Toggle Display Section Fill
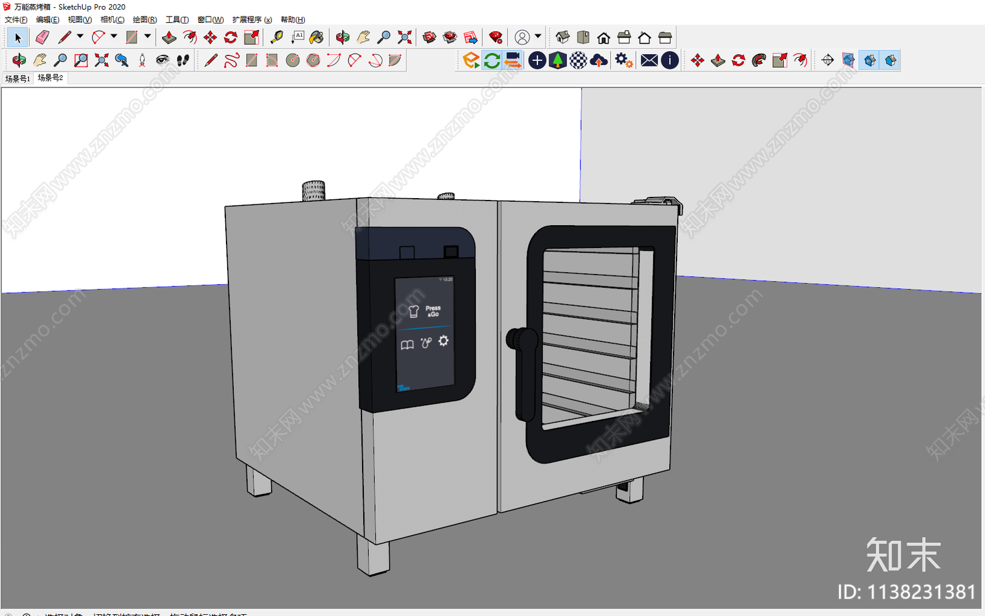The height and width of the screenshot is (616, 985). tap(890, 60)
